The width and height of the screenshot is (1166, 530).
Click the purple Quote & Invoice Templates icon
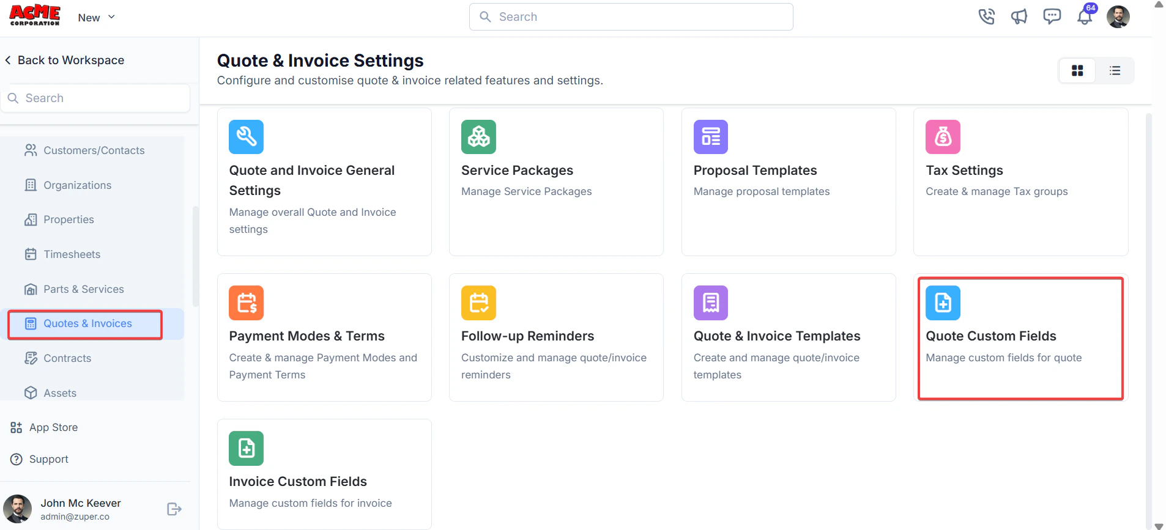click(x=711, y=303)
